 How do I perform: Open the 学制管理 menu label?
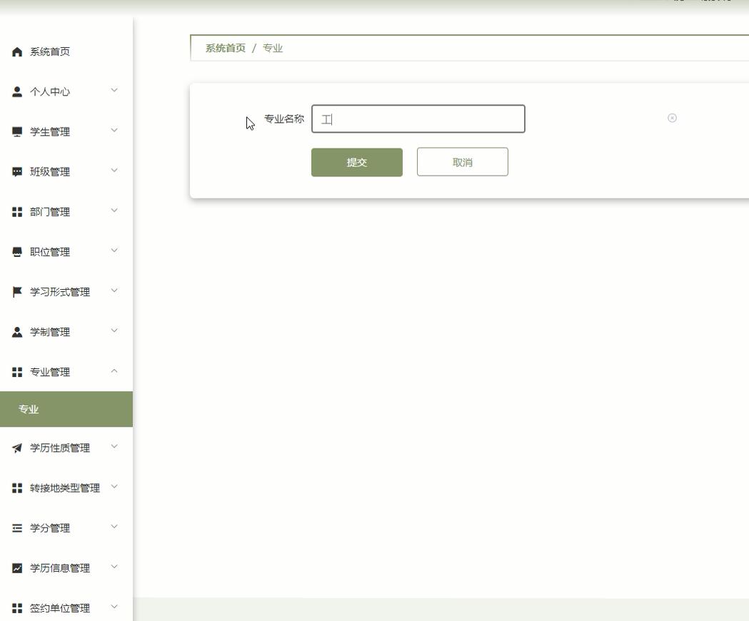(x=50, y=332)
